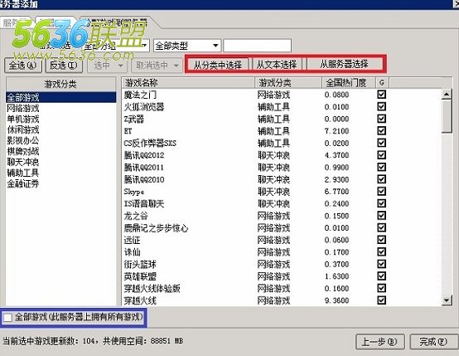
Task: Select 休闲游戏 category
Action: 60,129
